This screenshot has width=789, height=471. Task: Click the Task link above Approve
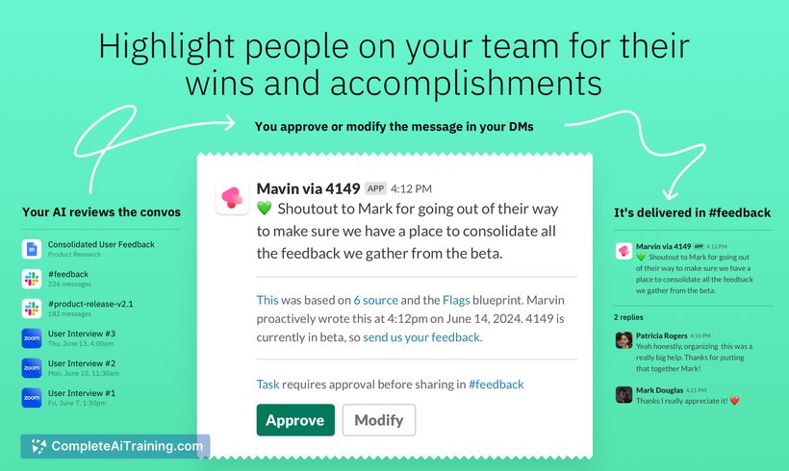pos(267,384)
